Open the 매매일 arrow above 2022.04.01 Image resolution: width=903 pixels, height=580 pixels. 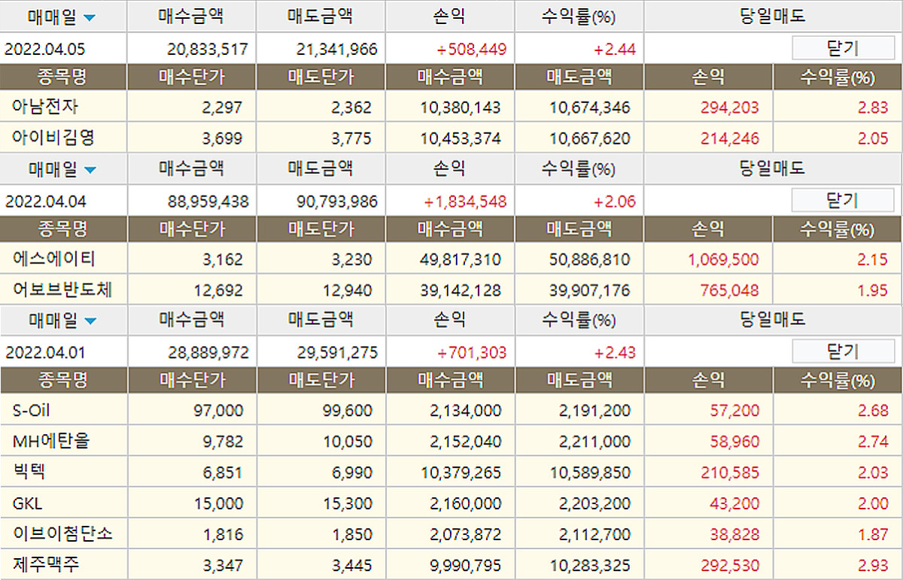click(x=90, y=321)
